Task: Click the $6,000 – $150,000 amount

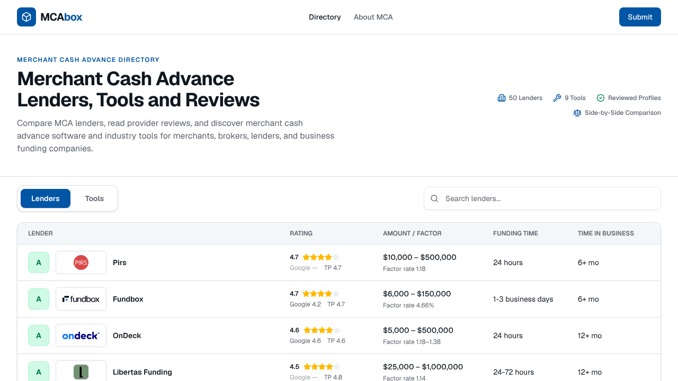Action: (417, 294)
